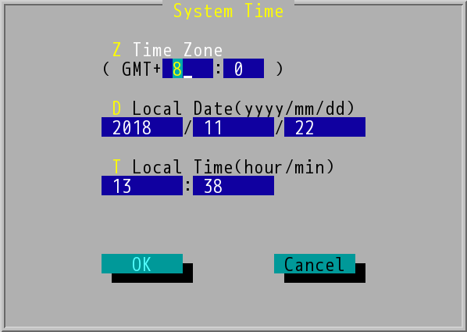The height and width of the screenshot is (332, 467).
Task: Dismiss the dialog with the Cancel button
Action: [315, 264]
